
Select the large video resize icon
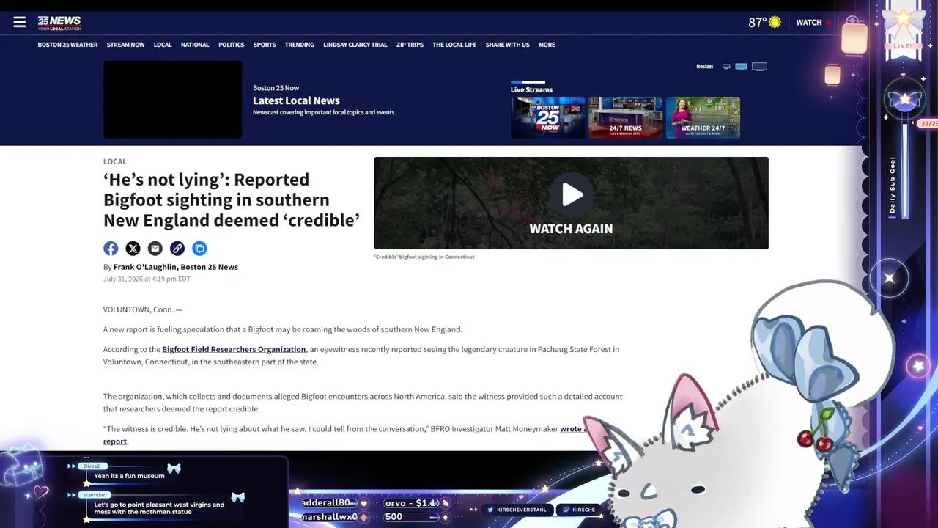pos(759,67)
